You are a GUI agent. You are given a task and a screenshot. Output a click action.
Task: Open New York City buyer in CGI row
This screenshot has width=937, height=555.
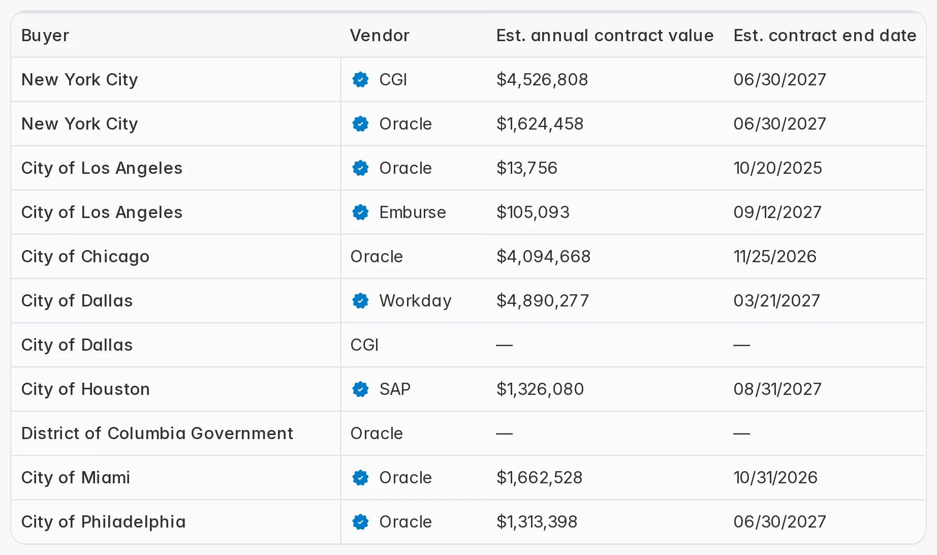[x=80, y=80]
